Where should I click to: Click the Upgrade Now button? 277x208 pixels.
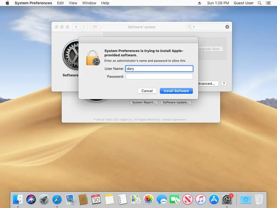tap(210, 49)
